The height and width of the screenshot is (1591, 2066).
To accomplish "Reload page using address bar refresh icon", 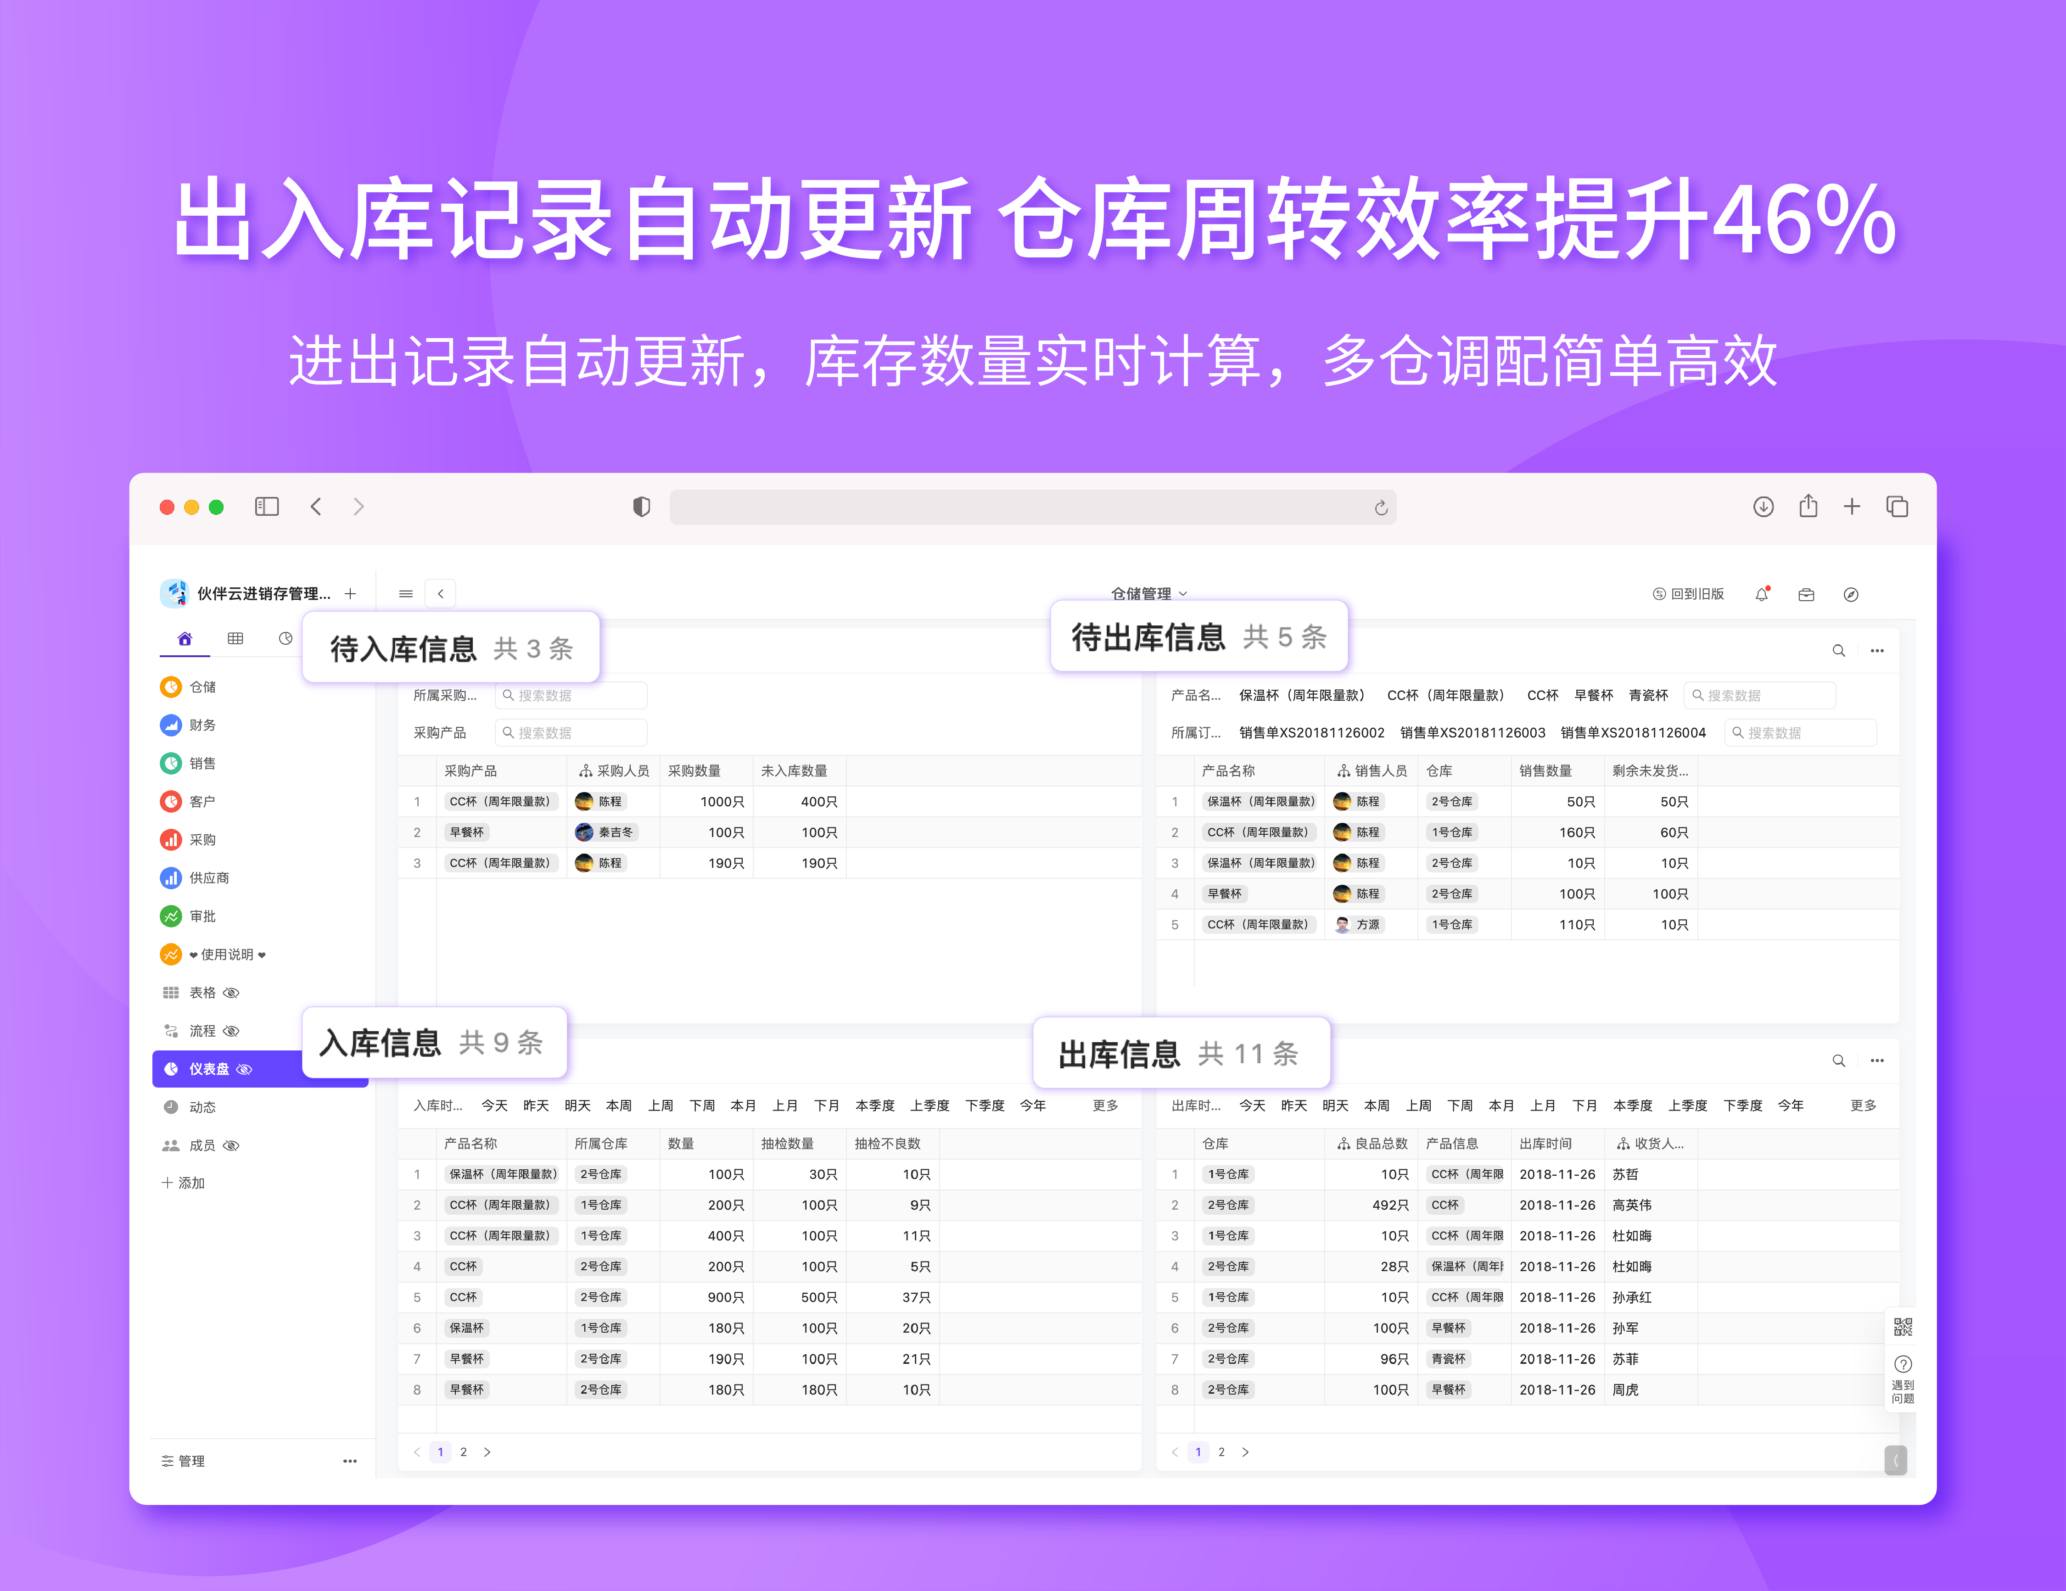I will [x=1381, y=508].
